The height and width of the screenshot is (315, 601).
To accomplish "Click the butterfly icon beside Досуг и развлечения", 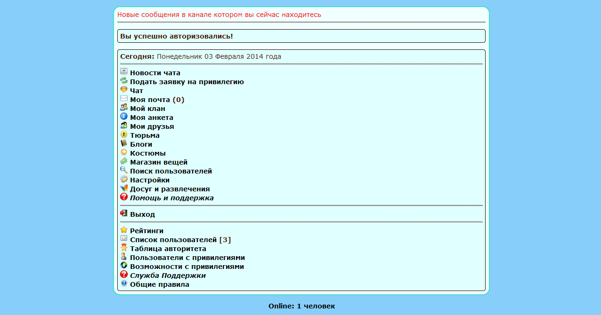I will tap(124, 188).
